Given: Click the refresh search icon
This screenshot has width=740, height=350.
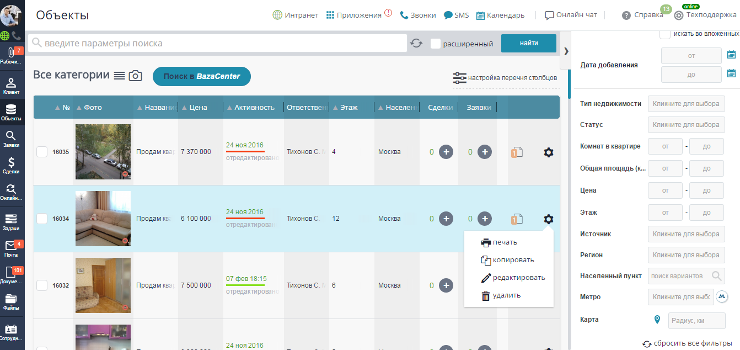Looking at the screenshot, I should [x=416, y=43].
